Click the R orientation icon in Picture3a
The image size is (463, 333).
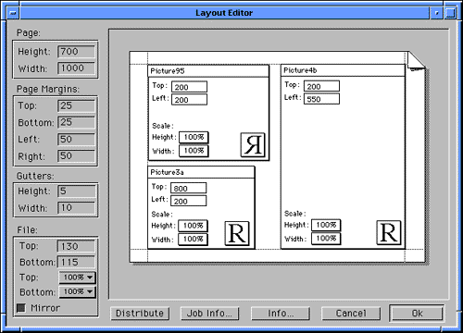pos(237,233)
